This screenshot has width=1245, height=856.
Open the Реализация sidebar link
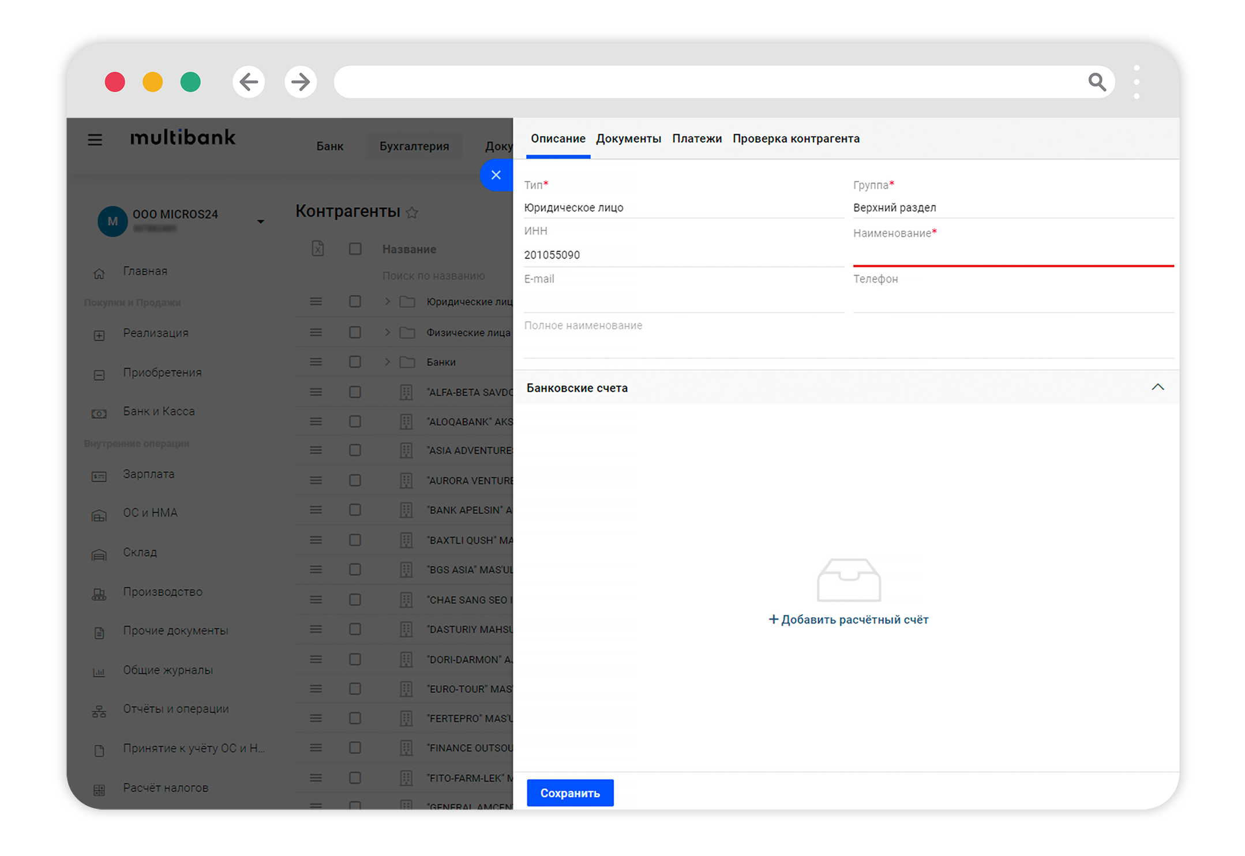coord(155,333)
